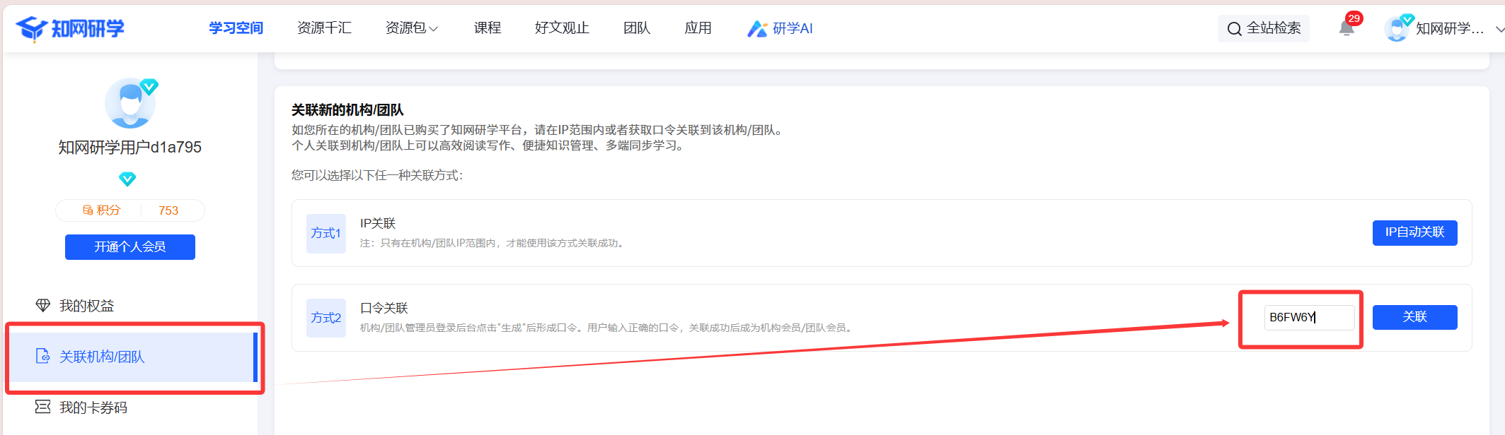Click the large profile avatar in sidebar
The image size is (1505, 435).
click(130, 103)
